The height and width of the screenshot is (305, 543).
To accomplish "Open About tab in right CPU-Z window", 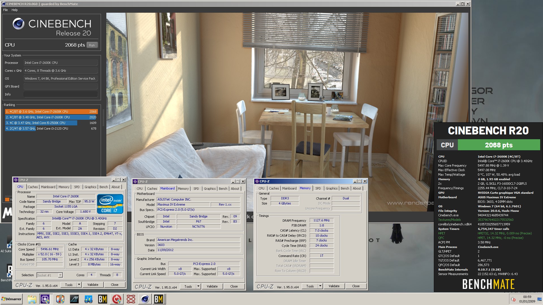I will [x=357, y=188].
